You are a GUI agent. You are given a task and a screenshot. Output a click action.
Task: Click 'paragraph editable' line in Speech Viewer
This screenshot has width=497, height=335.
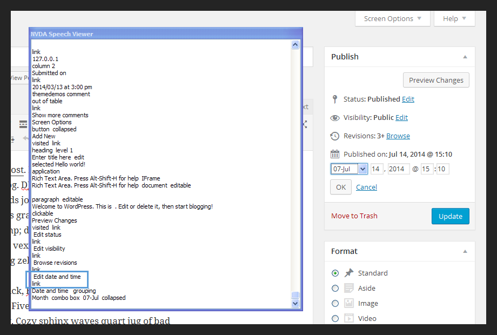[x=57, y=200]
